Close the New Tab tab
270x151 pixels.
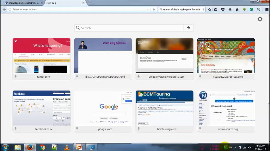83,3
